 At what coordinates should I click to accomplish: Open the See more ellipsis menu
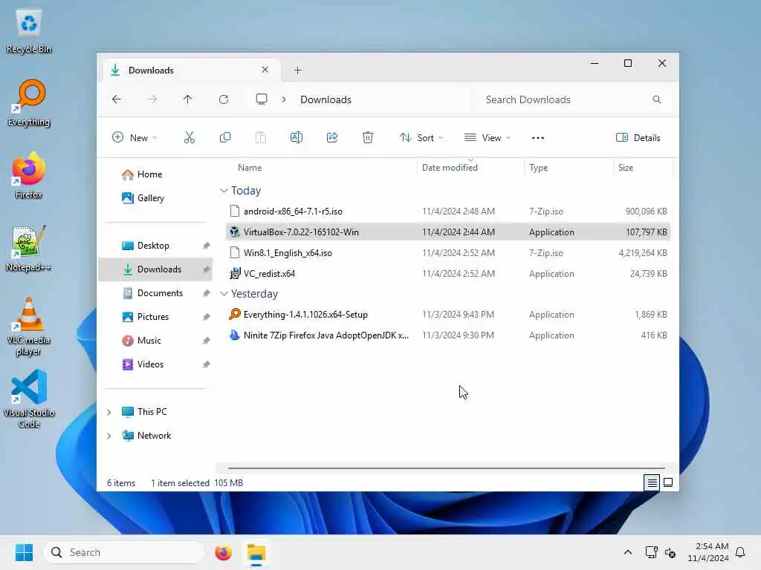pyautogui.click(x=538, y=137)
